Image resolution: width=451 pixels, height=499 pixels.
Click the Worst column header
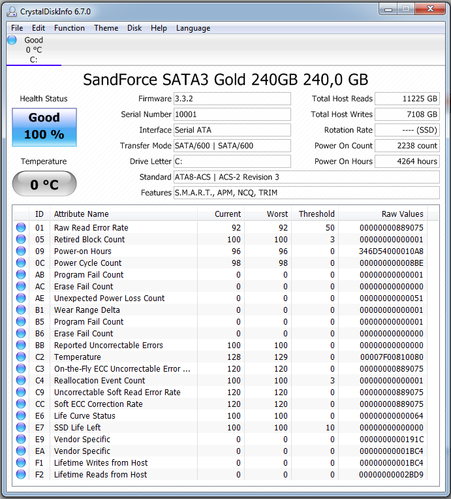268,214
